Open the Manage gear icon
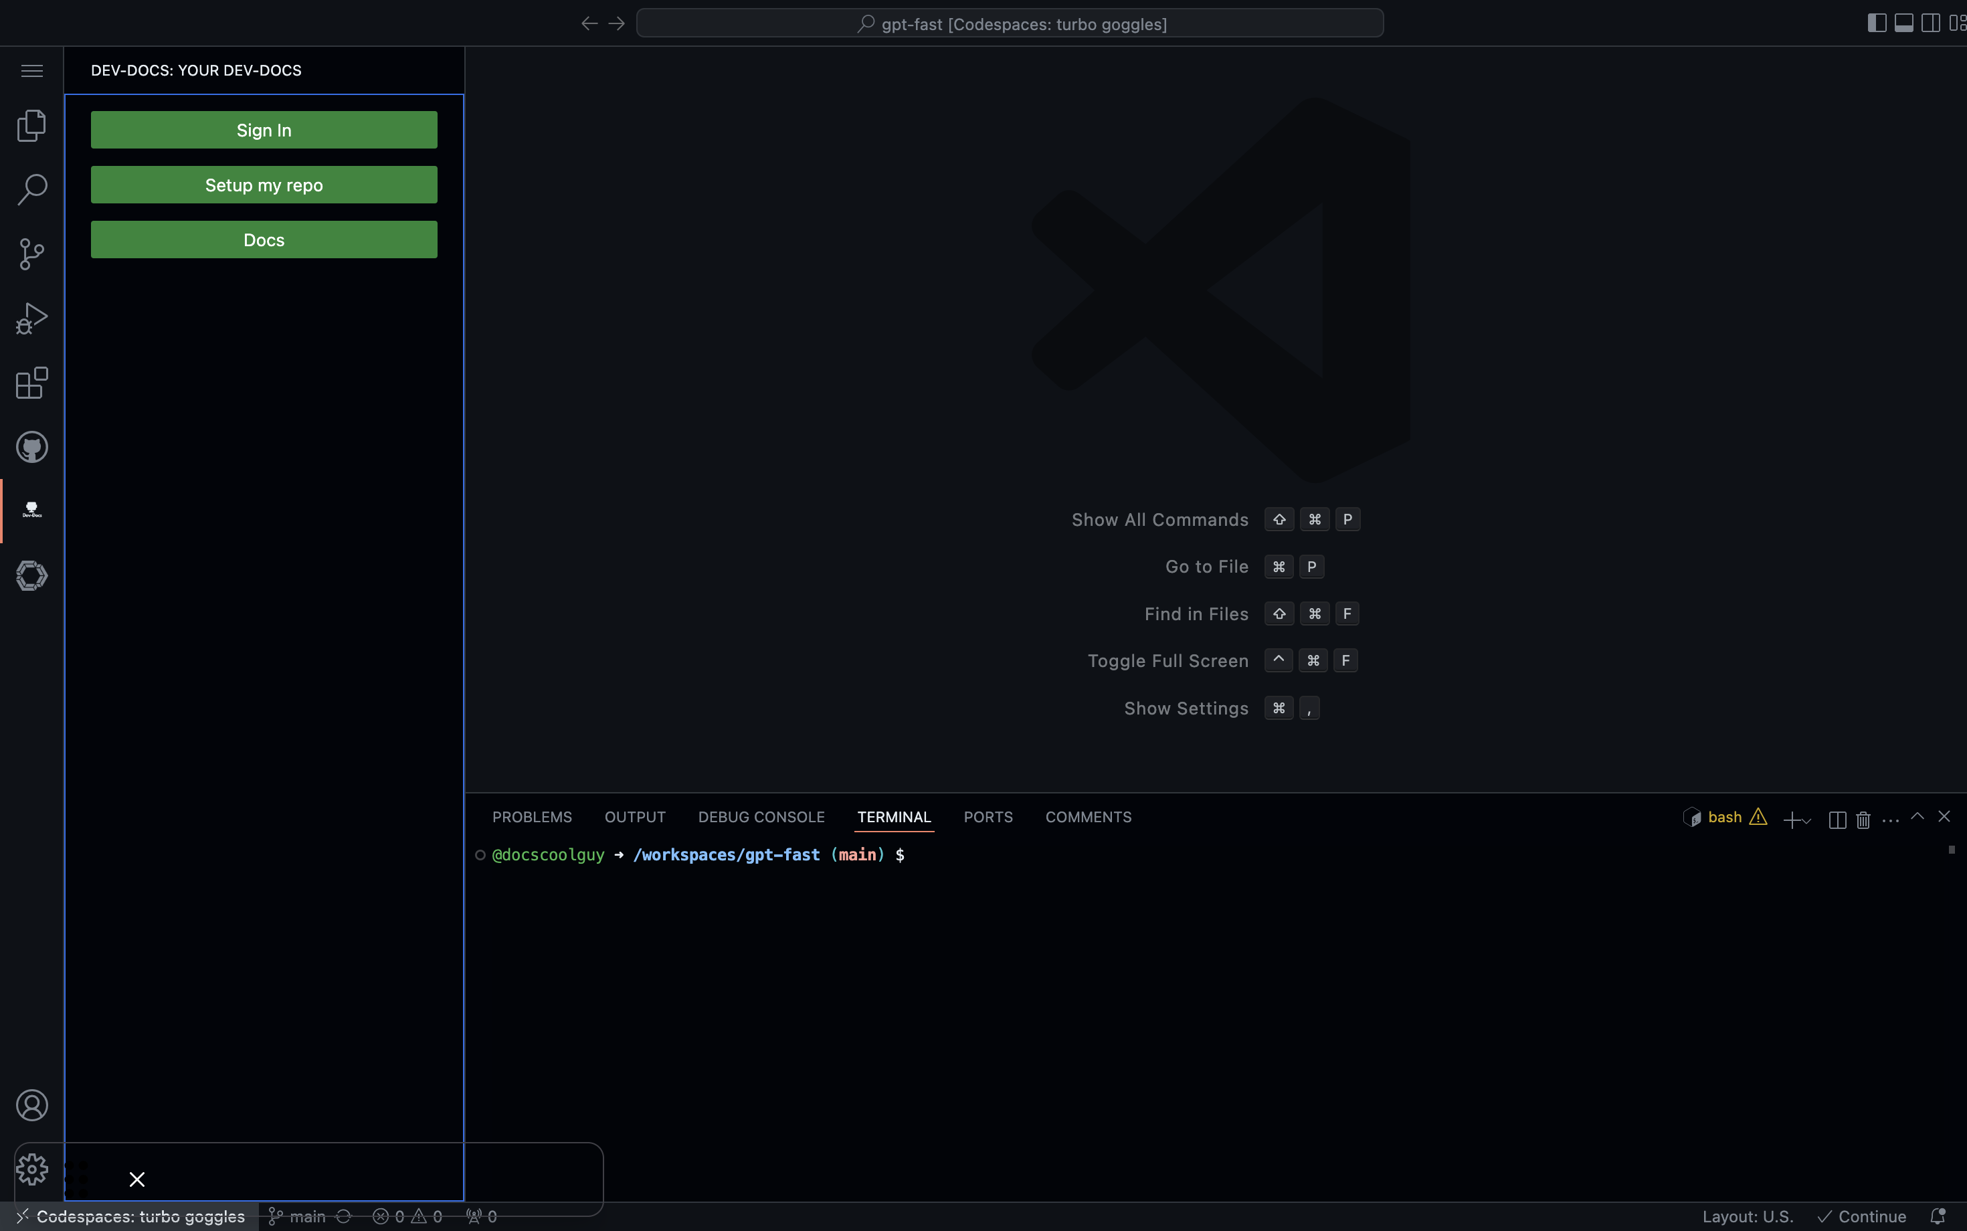 point(31,1169)
